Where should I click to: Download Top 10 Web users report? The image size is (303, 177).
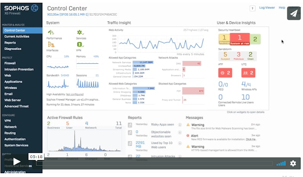tap(180, 143)
